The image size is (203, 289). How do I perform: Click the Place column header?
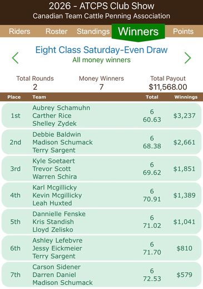(x=14, y=97)
